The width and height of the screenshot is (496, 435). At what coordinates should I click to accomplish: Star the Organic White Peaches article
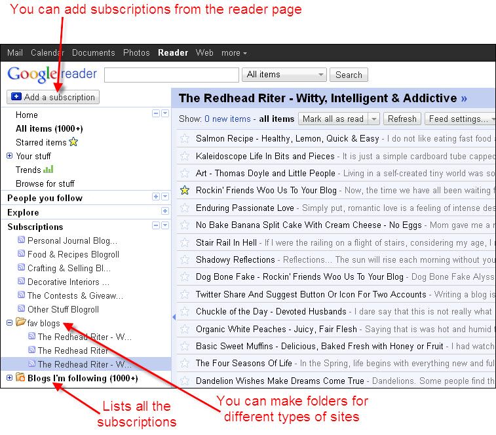coord(184,329)
